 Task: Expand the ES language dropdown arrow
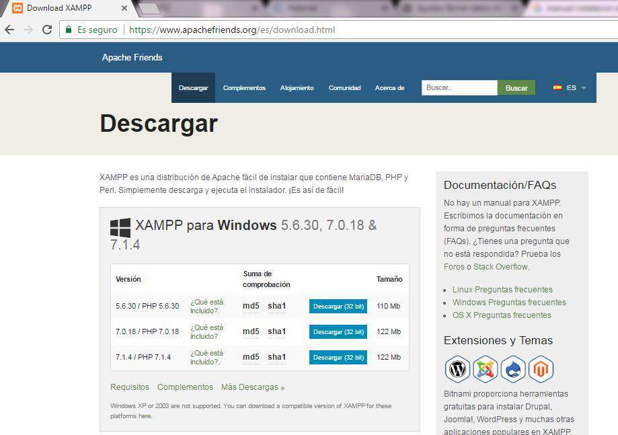tap(584, 88)
